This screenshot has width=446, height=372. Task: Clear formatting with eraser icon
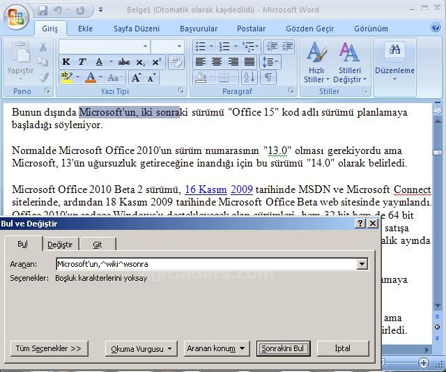(x=176, y=62)
